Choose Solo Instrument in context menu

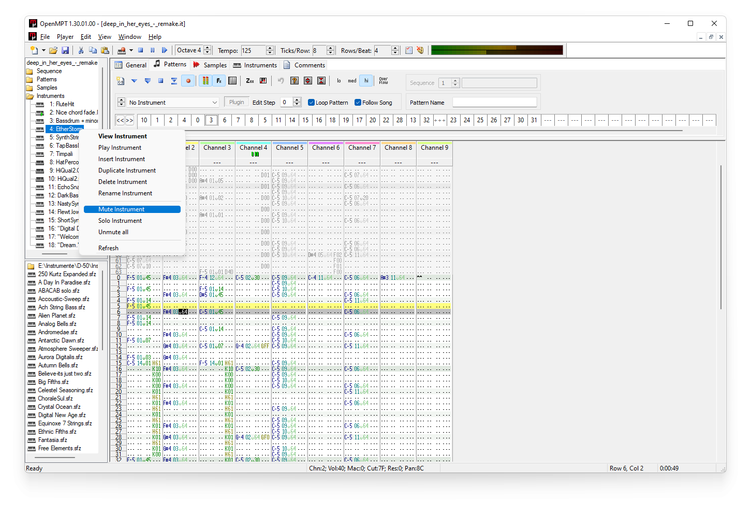pyautogui.click(x=132, y=221)
